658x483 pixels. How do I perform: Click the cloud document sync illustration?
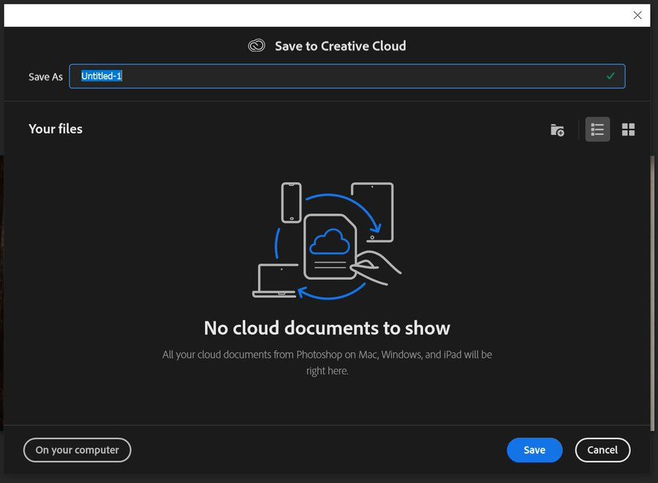(x=327, y=240)
